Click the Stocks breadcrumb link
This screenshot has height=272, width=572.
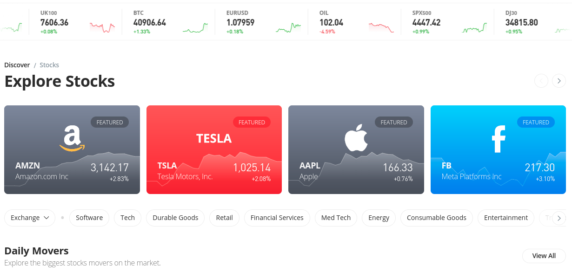[49, 65]
